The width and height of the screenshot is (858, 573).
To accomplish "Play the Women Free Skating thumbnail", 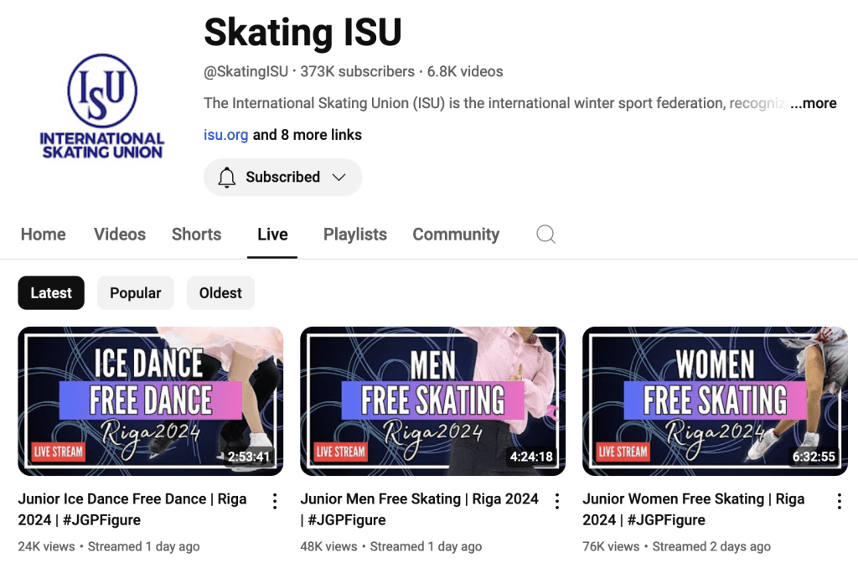I will (x=716, y=401).
